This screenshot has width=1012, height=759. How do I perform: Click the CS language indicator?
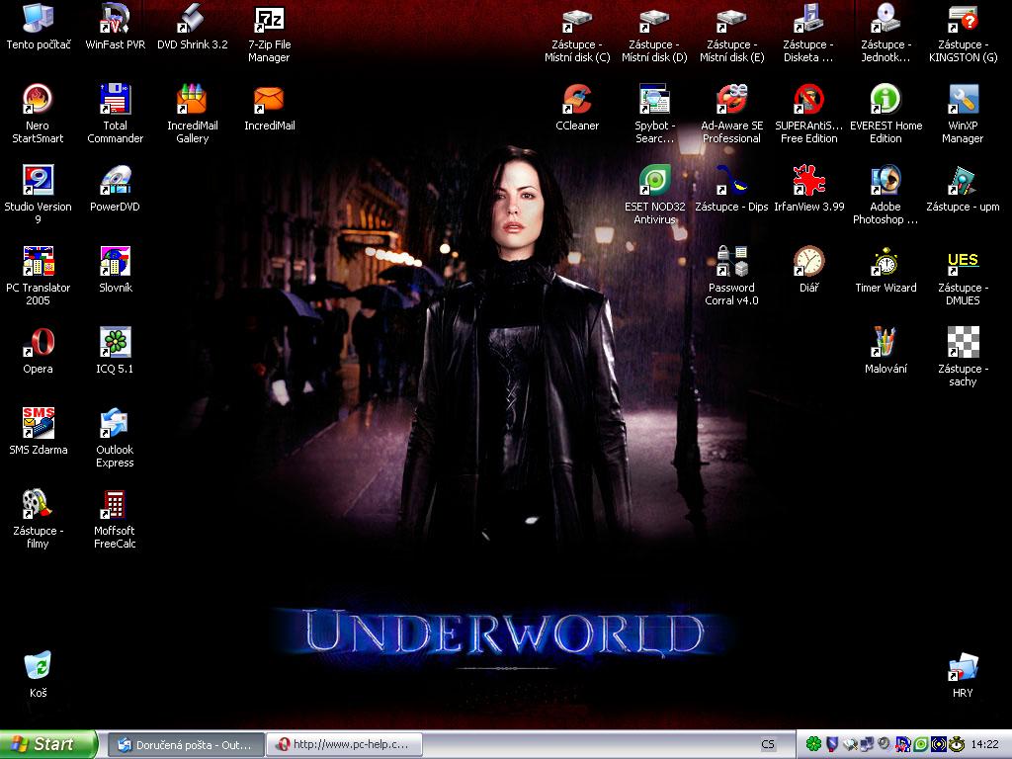(x=768, y=744)
